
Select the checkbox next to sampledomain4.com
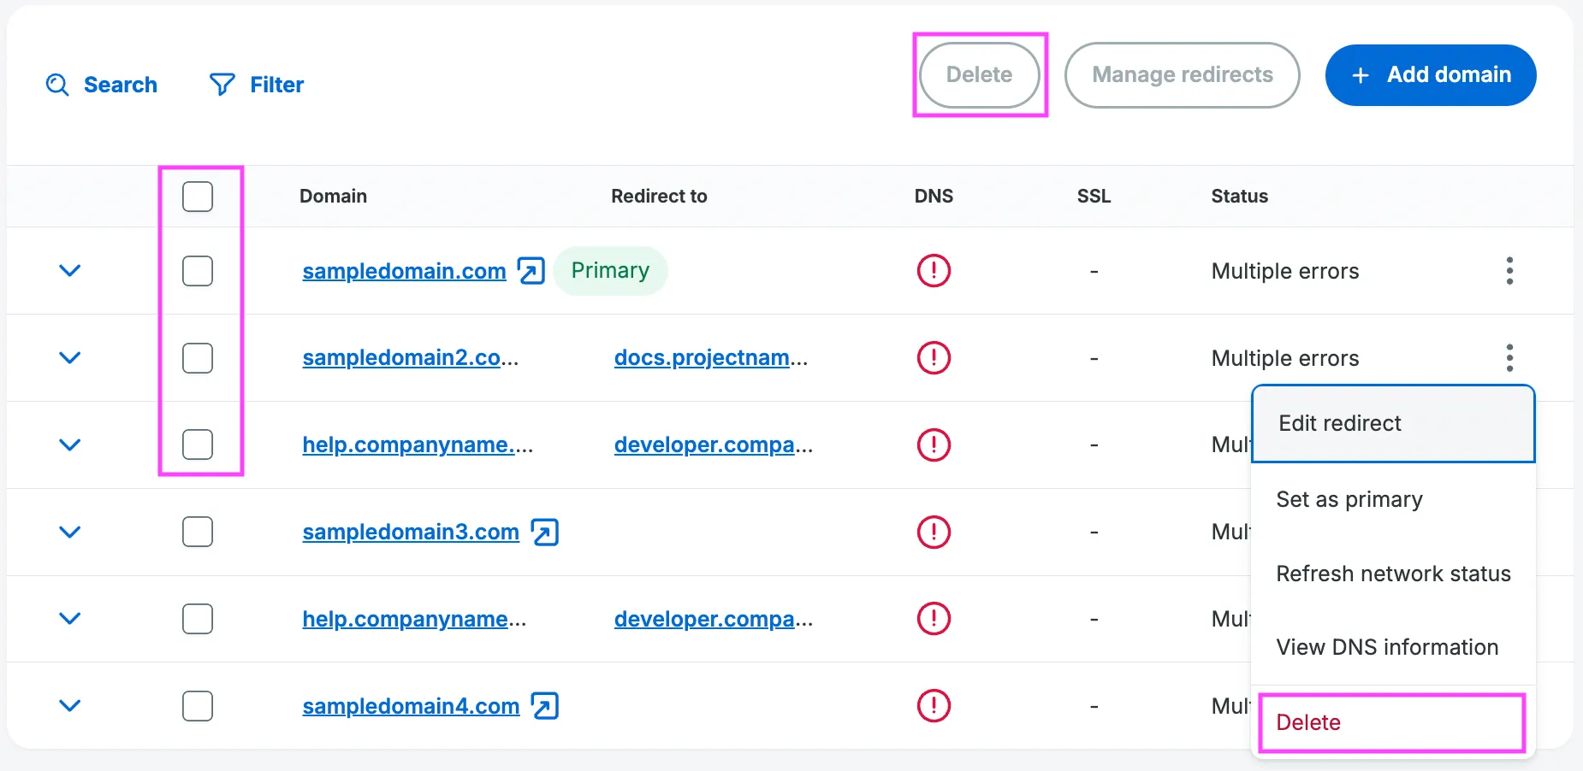197,706
